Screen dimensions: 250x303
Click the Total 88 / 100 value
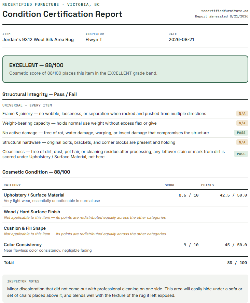coord(237,263)
